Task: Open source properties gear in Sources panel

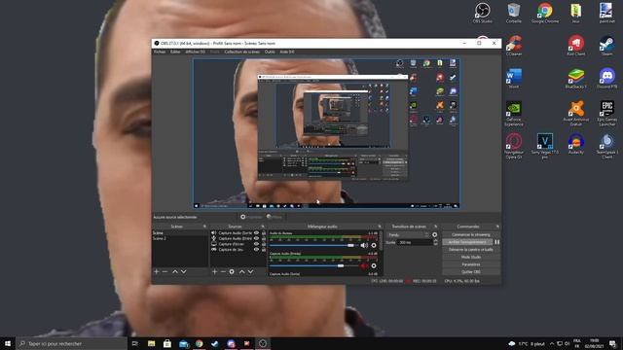Action: click(x=232, y=272)
